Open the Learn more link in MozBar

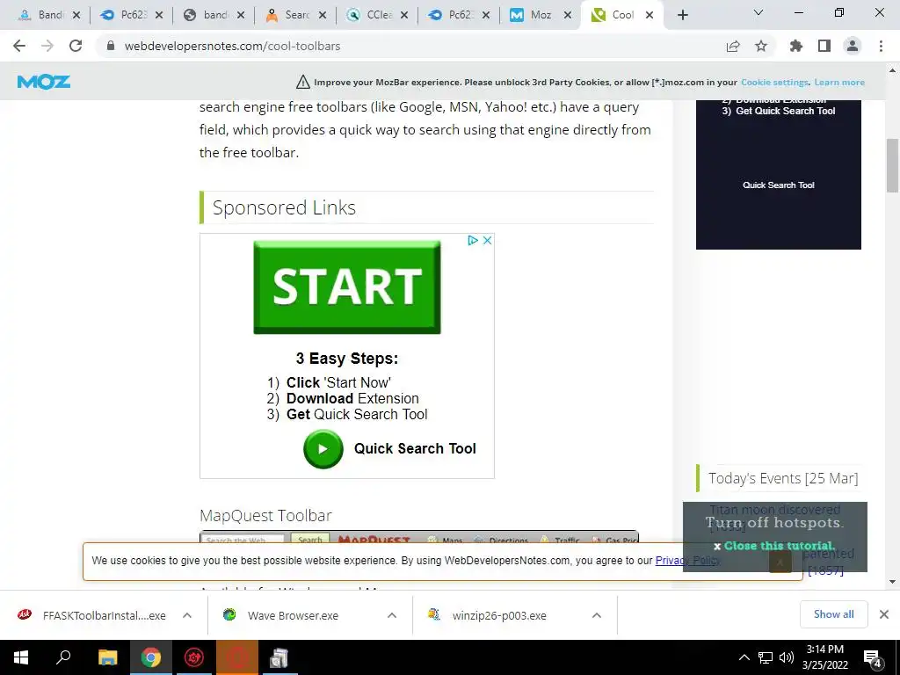point(839,82)
